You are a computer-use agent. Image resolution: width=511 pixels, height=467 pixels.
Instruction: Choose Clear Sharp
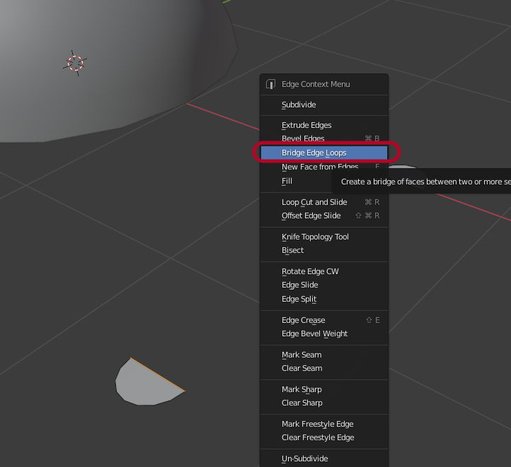pyautogui.click(x=324, y=403)
